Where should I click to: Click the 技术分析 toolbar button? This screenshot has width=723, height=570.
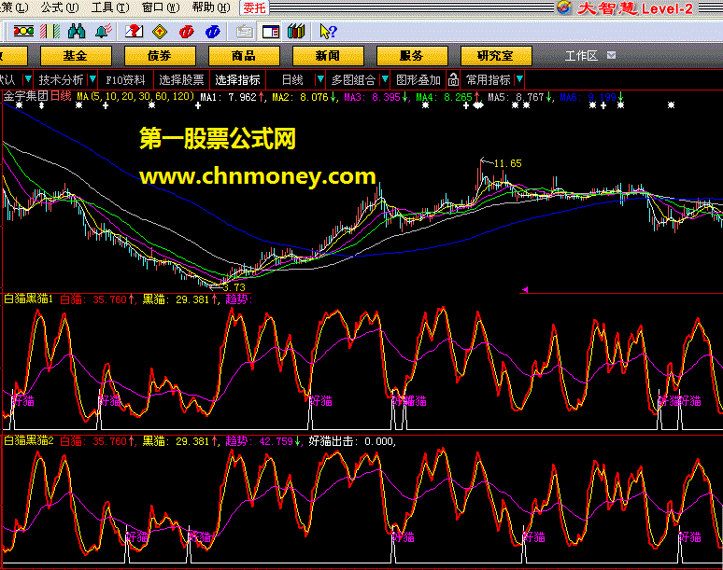61,80
